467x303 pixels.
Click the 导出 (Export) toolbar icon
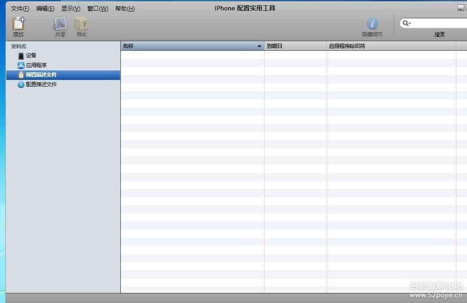coord(82,24)
